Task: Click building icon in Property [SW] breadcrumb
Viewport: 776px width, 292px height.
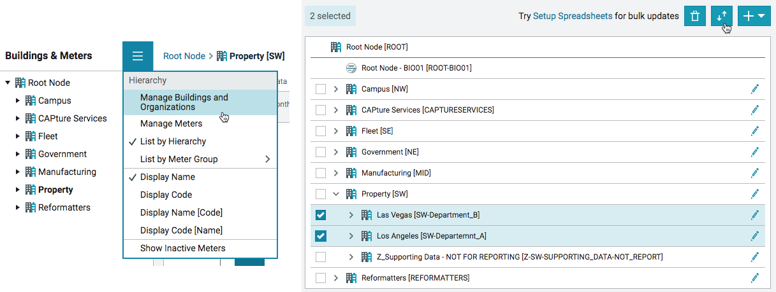Action: [x=222, y=56]
